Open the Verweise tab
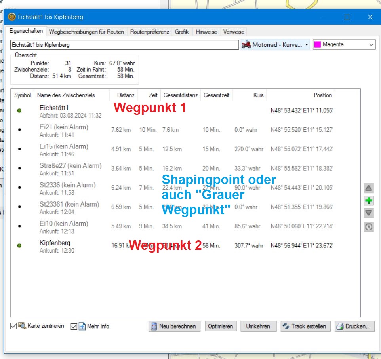 click(x=234, y=32)
